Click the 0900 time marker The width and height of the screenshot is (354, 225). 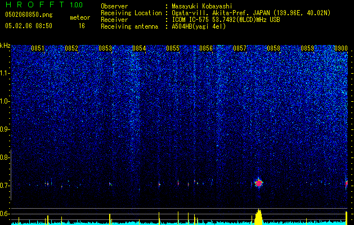pos(341,48)
